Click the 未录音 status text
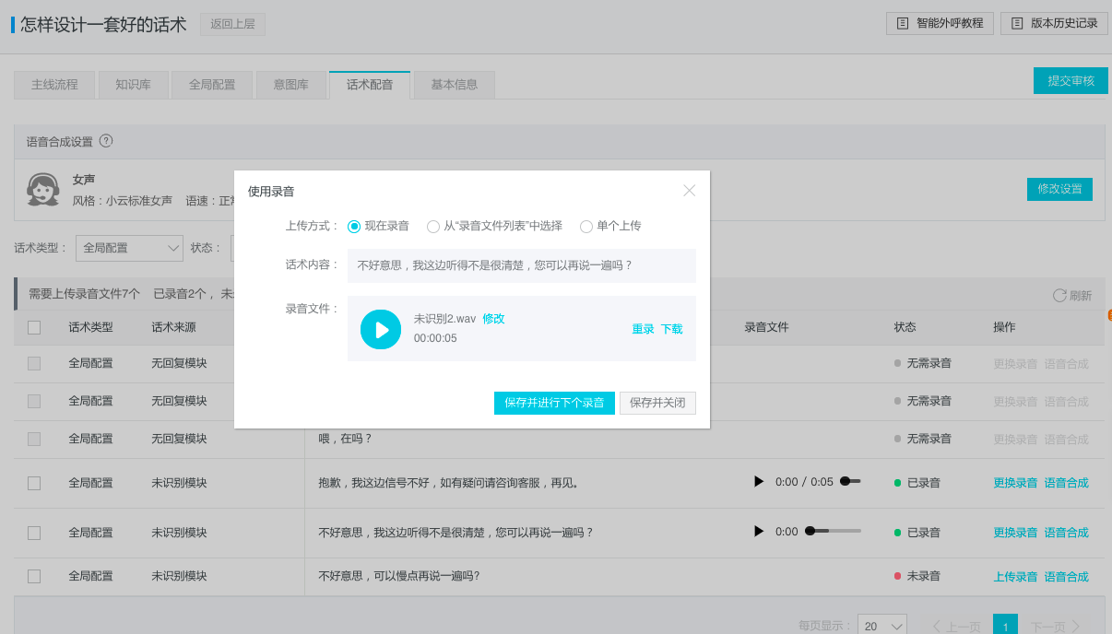Screen dimensions: 1112x634 [923, 576]
